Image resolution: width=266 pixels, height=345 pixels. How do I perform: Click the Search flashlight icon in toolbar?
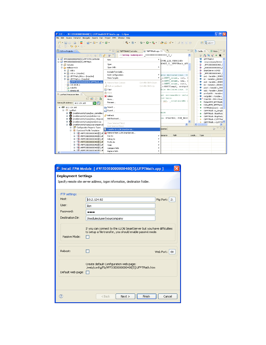click(x=170, y=43)
